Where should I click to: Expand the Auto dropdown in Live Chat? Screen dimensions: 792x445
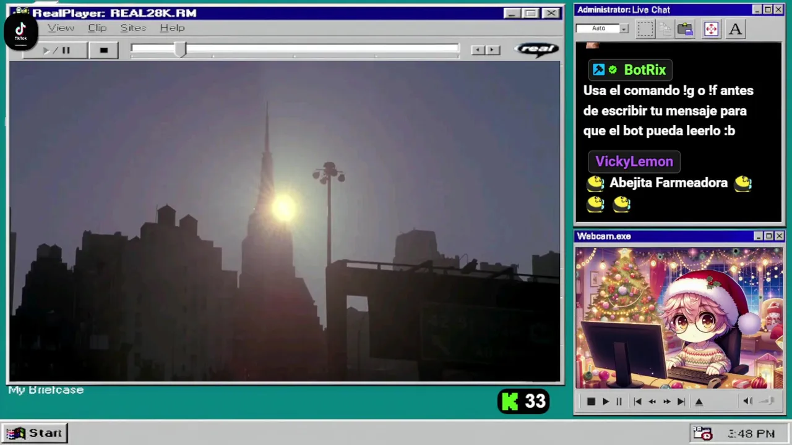(624, 28)
